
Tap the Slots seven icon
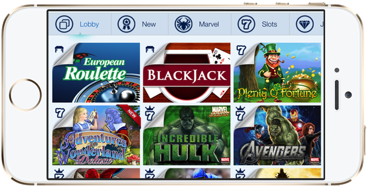pos(247,24)
